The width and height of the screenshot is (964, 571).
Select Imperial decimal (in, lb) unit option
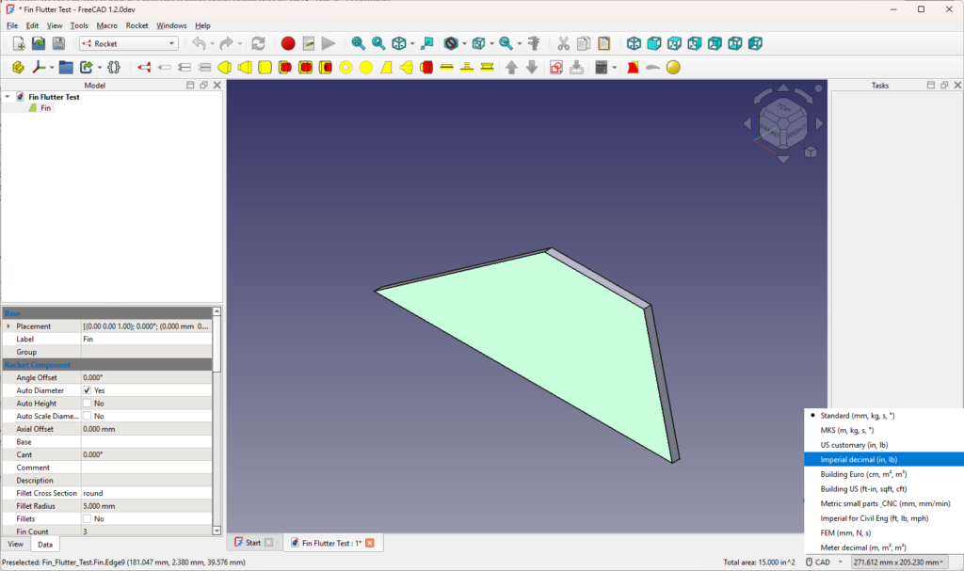tap(859, 459)
